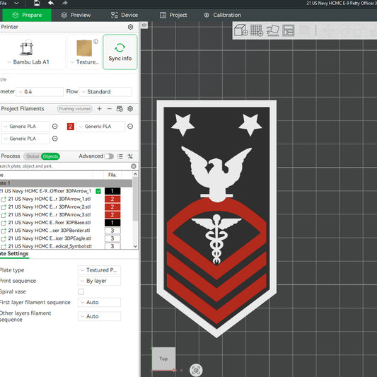The height and width of the screenshot is (377, 377).
Task: Toggle the Advanced settings switch
Action: [x=109, y=156]
